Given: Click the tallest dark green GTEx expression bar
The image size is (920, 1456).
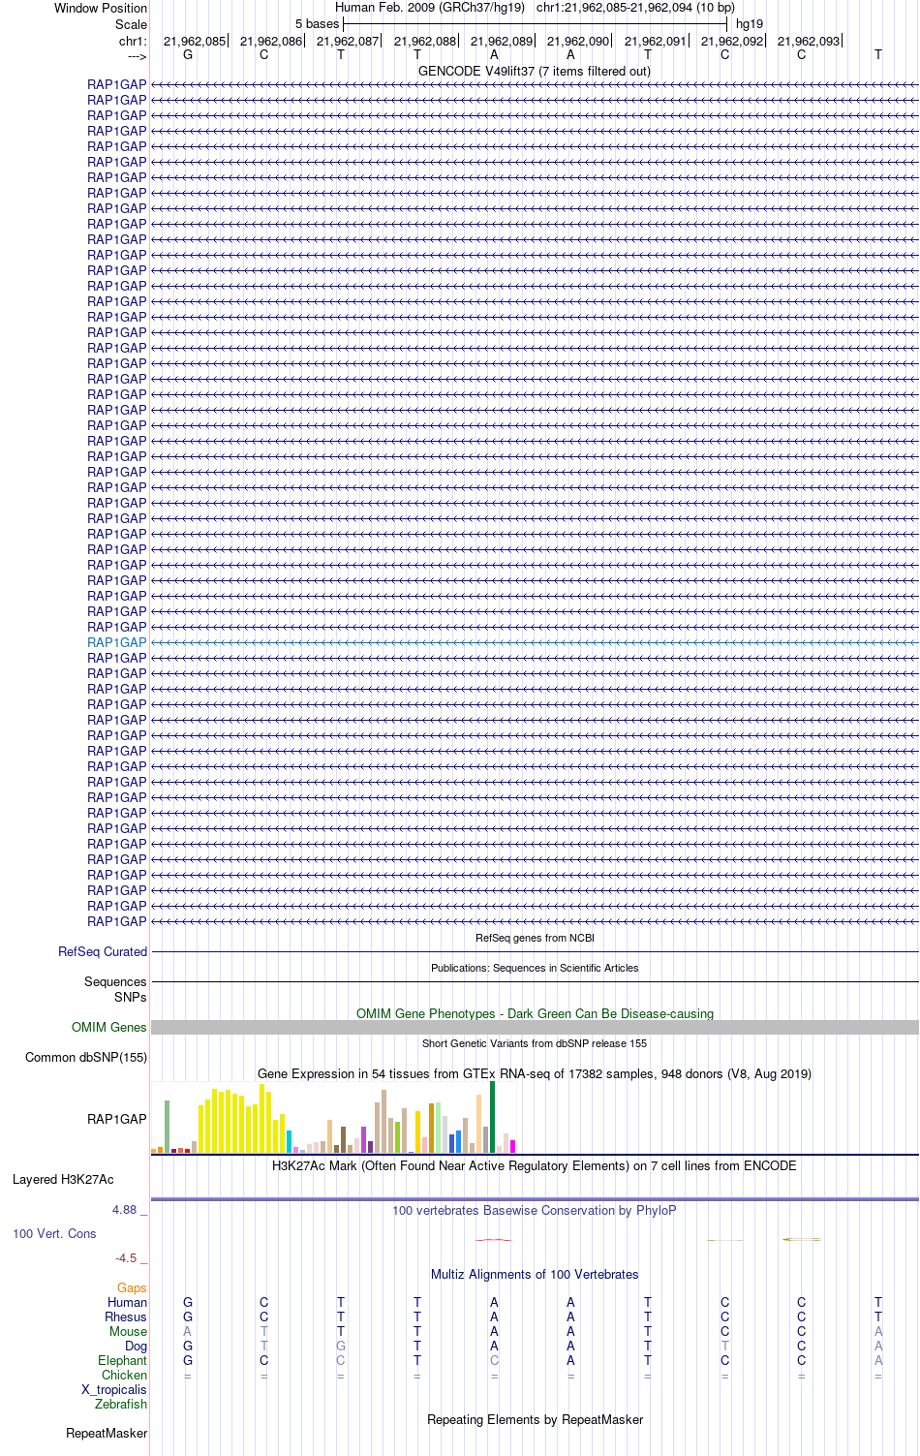Looking at the screenshot, I should [x=492, y=1117].
